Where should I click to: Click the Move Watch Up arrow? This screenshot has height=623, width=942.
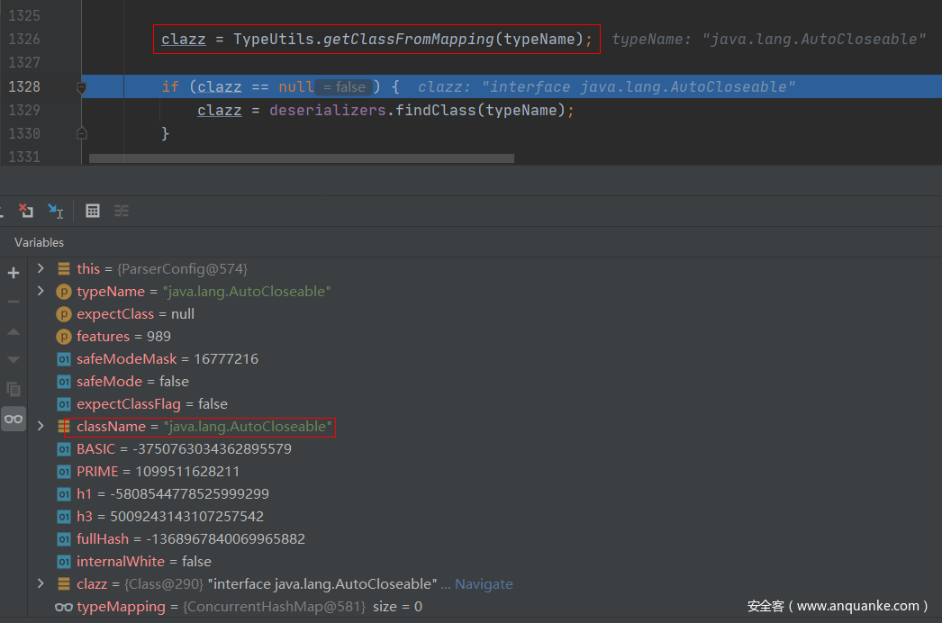[14, 331]
